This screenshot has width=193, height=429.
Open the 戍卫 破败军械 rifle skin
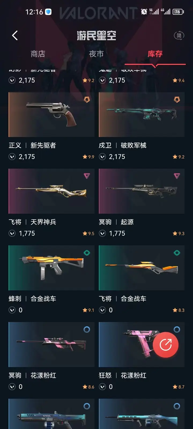point(142,114)
